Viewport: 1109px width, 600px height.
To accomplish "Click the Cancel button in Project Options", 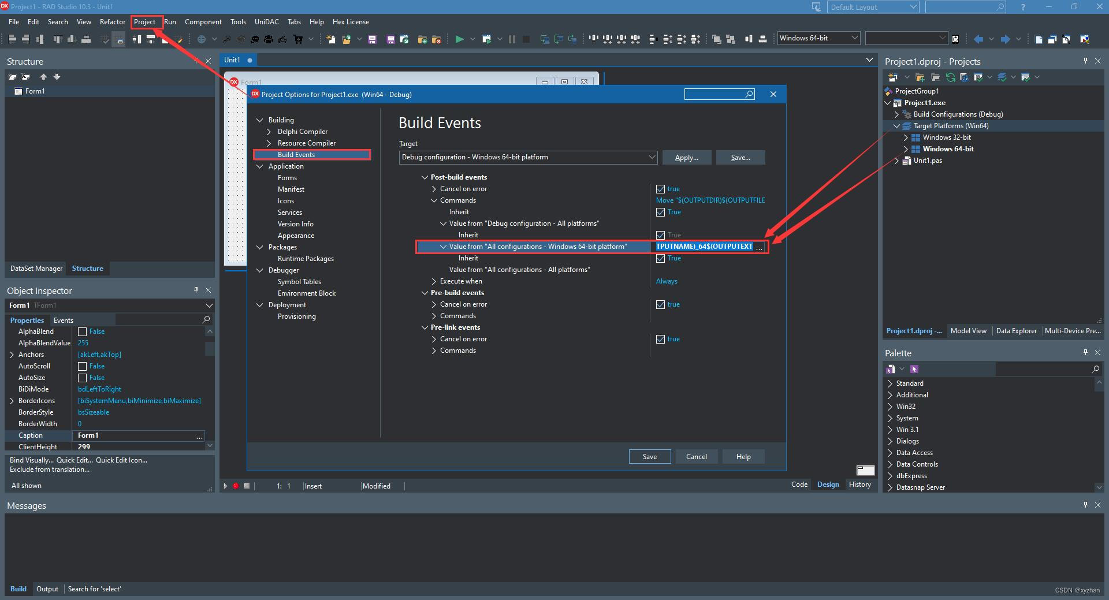I will 696,457.
